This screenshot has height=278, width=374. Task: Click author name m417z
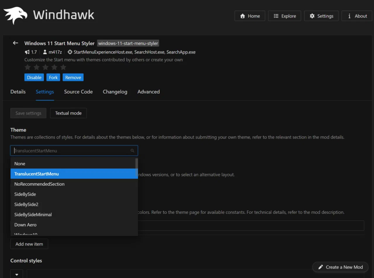(55, 52)
